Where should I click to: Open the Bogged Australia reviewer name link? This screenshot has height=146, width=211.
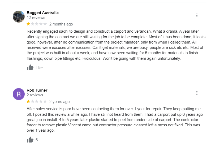pyautogui.click(x=42, y=13)
